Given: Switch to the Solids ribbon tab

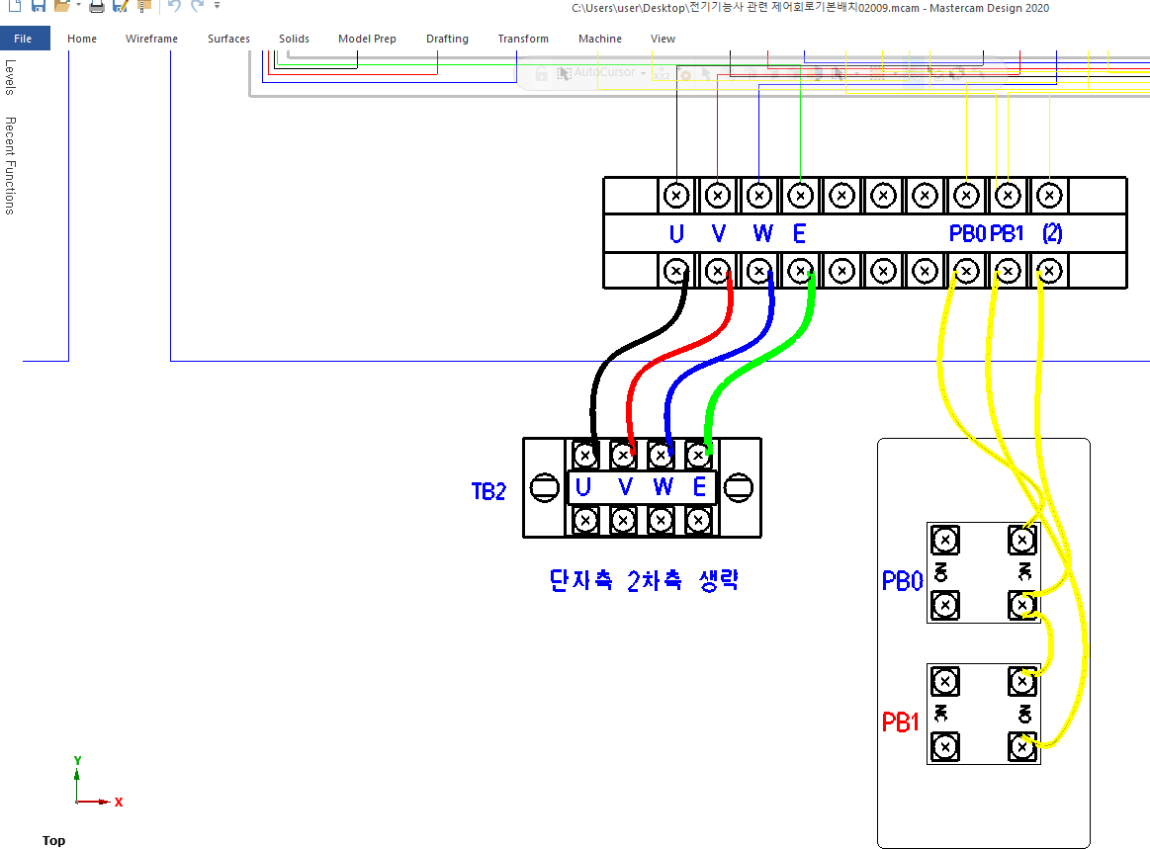Looking at the screenshot, I should click(x=294, y=39).
